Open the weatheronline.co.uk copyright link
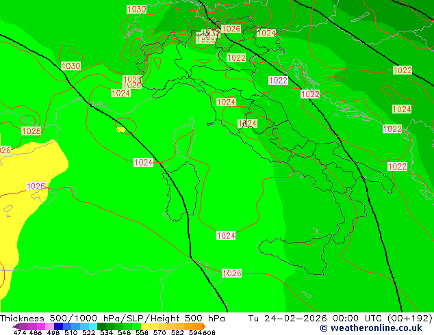This screenshot has height=335, width=434. [371, 328]
